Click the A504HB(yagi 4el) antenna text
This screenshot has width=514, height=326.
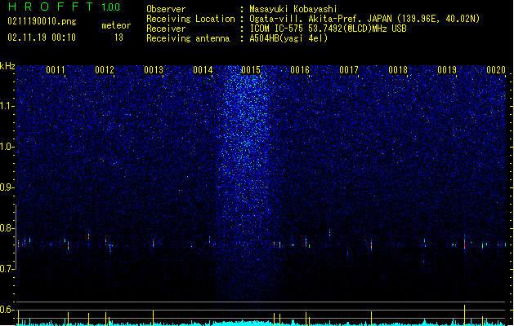click(x=288, y=38)
